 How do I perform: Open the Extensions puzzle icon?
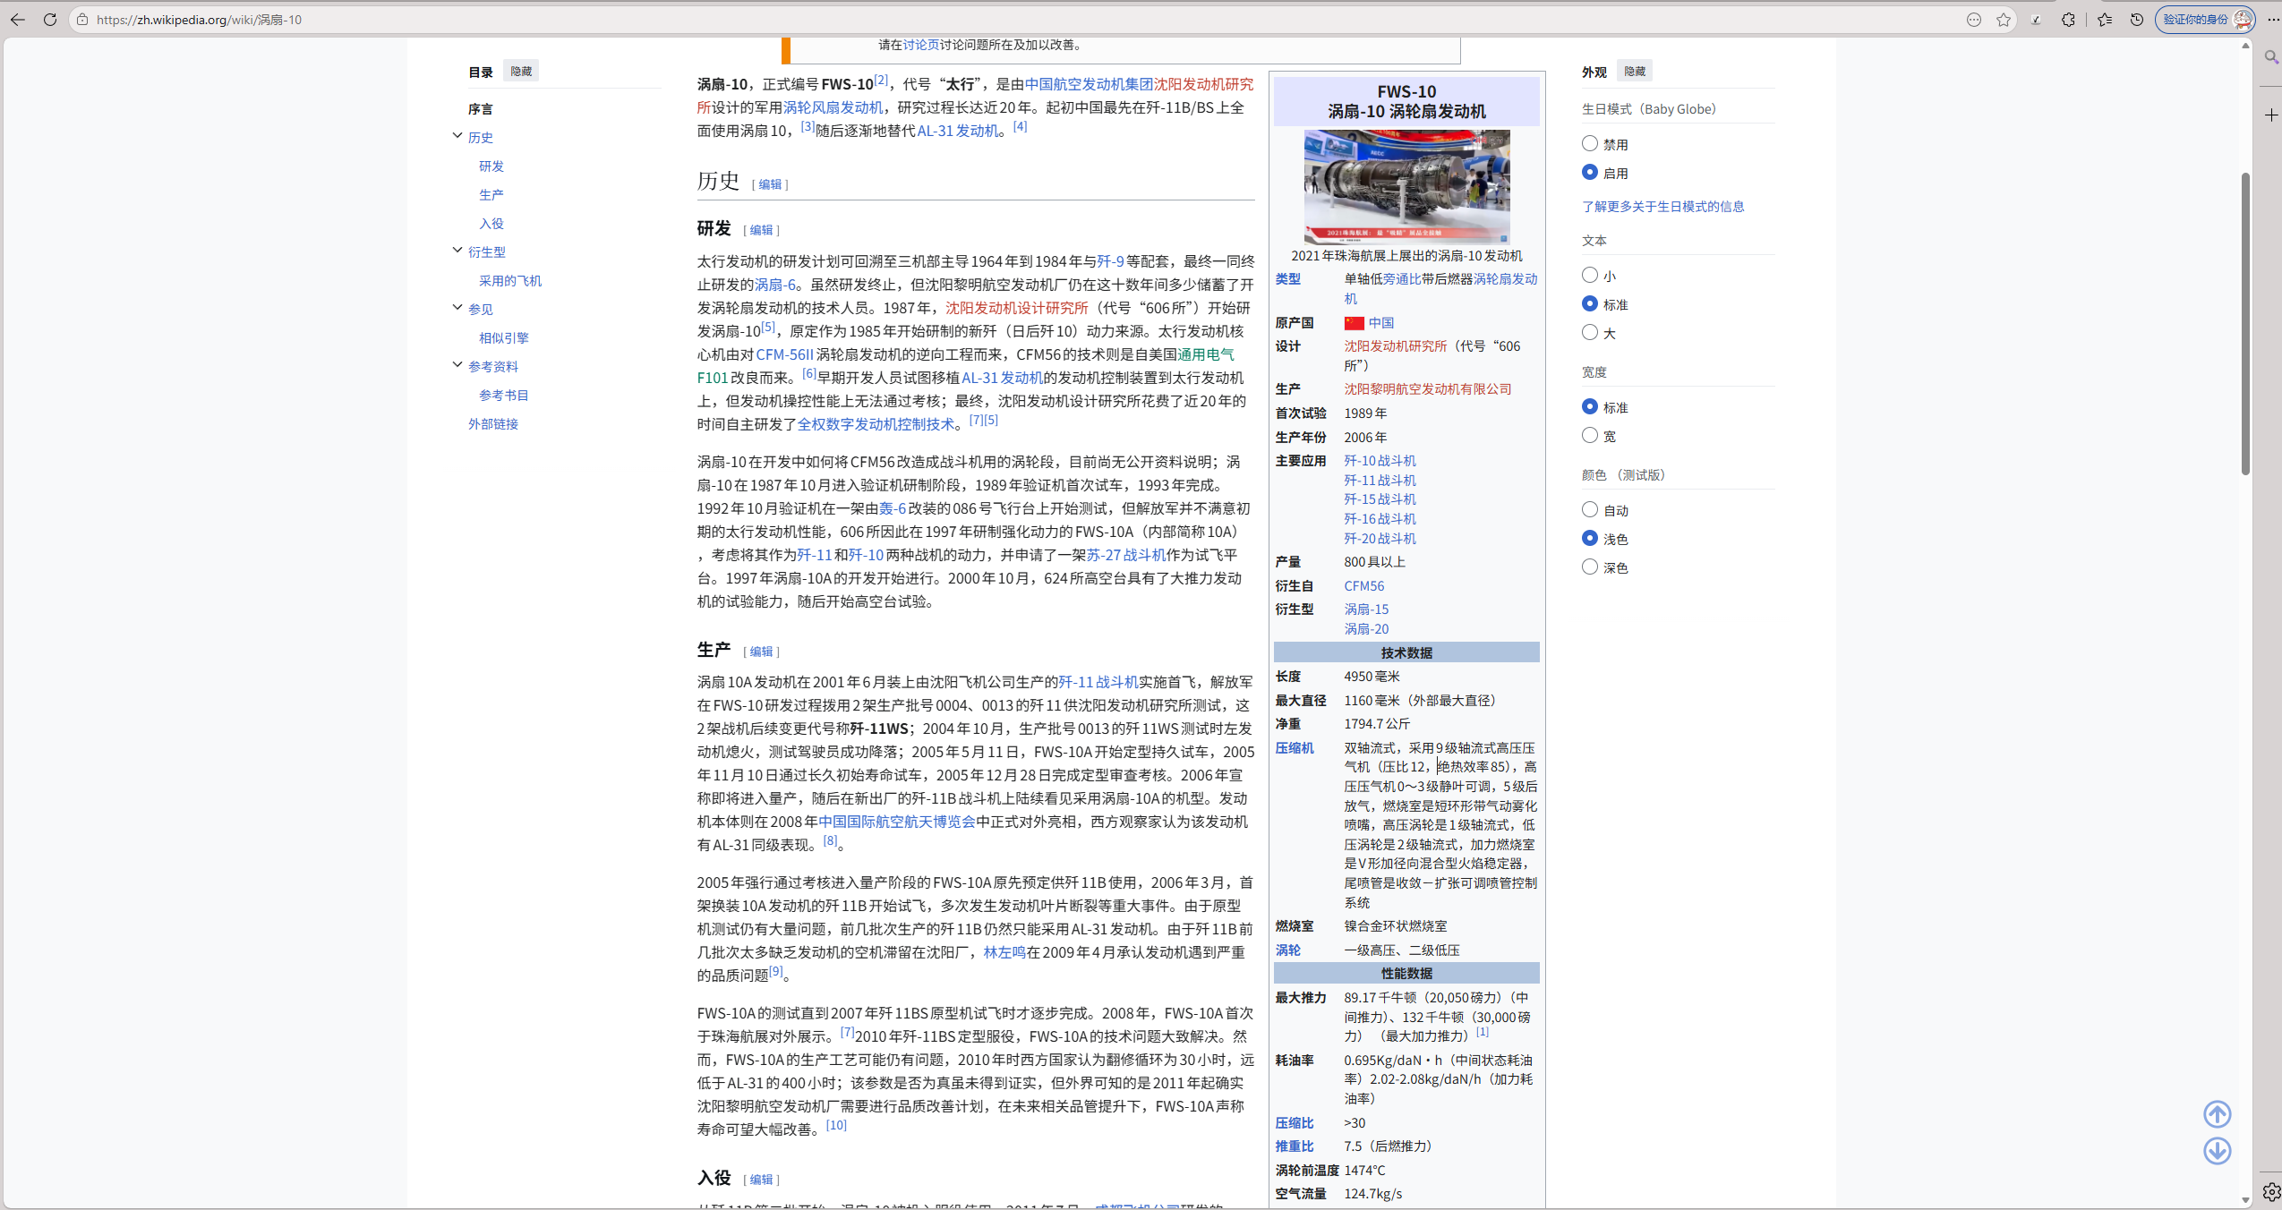coord(2068,20)
